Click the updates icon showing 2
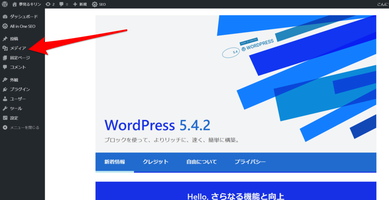 click(48, 4)
